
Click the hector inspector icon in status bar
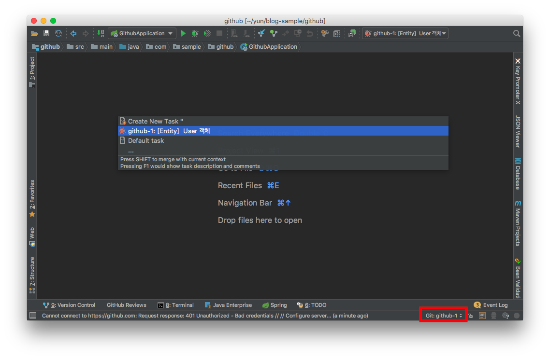click(493, 316)
